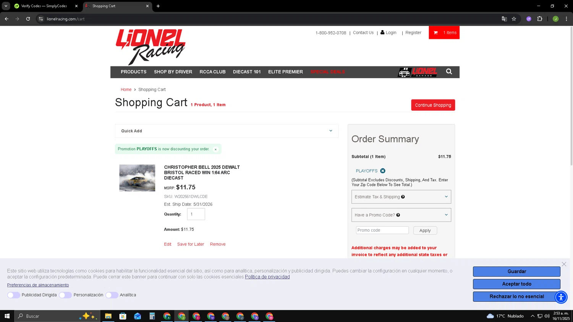Image resolution: width=573 pixels, height=322 pixels.
Task: Click the help icon beside Estimate Tax & Shipping
Action: click(403, 197)
